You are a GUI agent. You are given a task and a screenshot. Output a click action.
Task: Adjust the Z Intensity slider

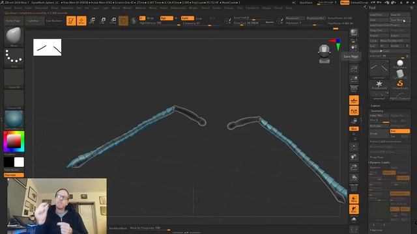click(201, 23)
